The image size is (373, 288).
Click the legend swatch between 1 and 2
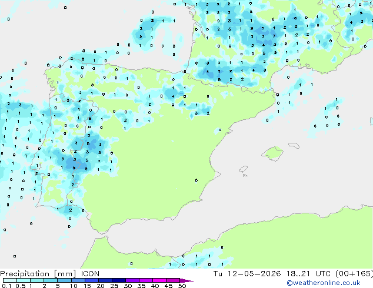37,280
